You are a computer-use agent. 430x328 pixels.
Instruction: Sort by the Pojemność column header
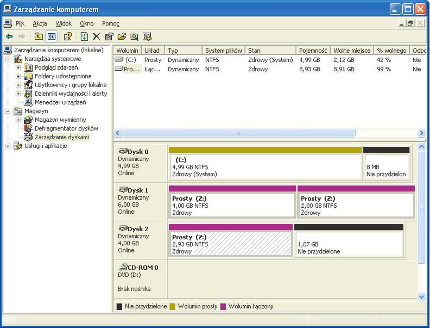[312, 51]
